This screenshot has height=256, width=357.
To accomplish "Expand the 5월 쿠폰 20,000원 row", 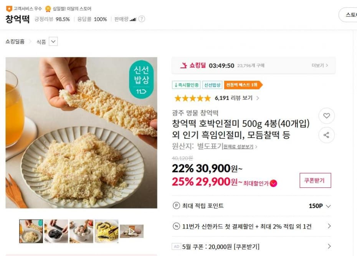I will (329, 246).
